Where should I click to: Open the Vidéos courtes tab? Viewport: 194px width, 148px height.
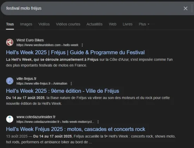[x=68, y=24]
